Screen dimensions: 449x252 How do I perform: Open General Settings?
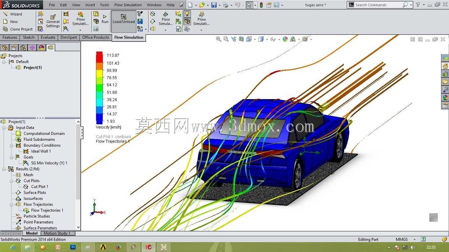click(53, 21)
